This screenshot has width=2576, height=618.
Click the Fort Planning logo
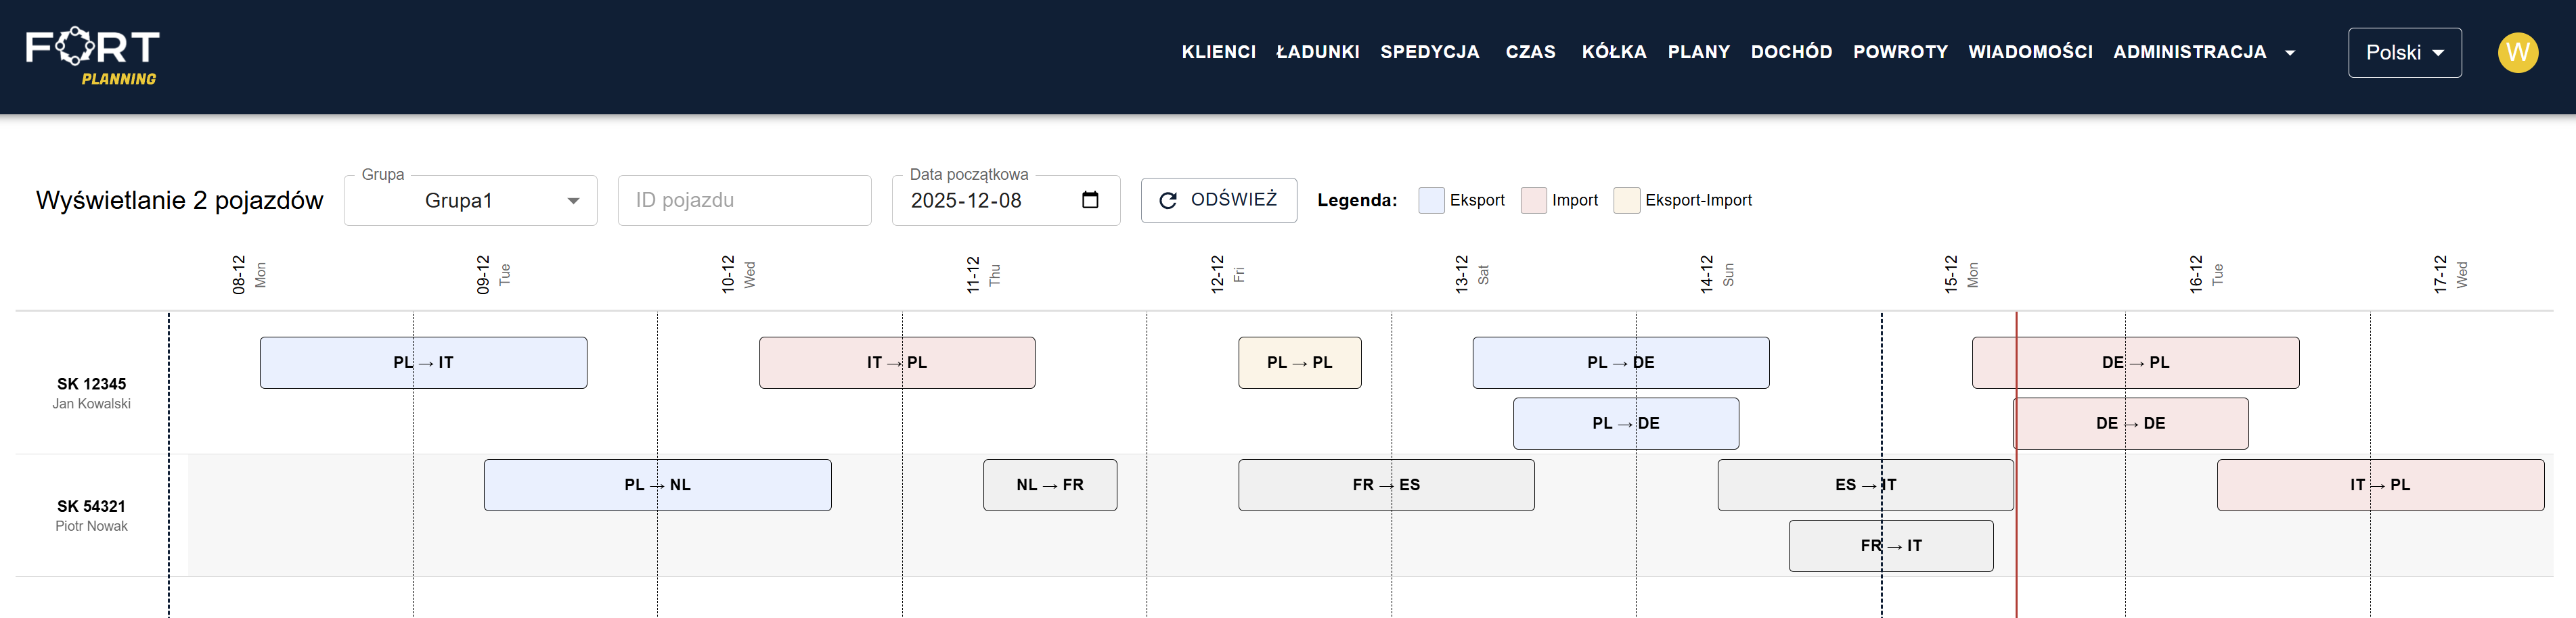tap(92, 56)
